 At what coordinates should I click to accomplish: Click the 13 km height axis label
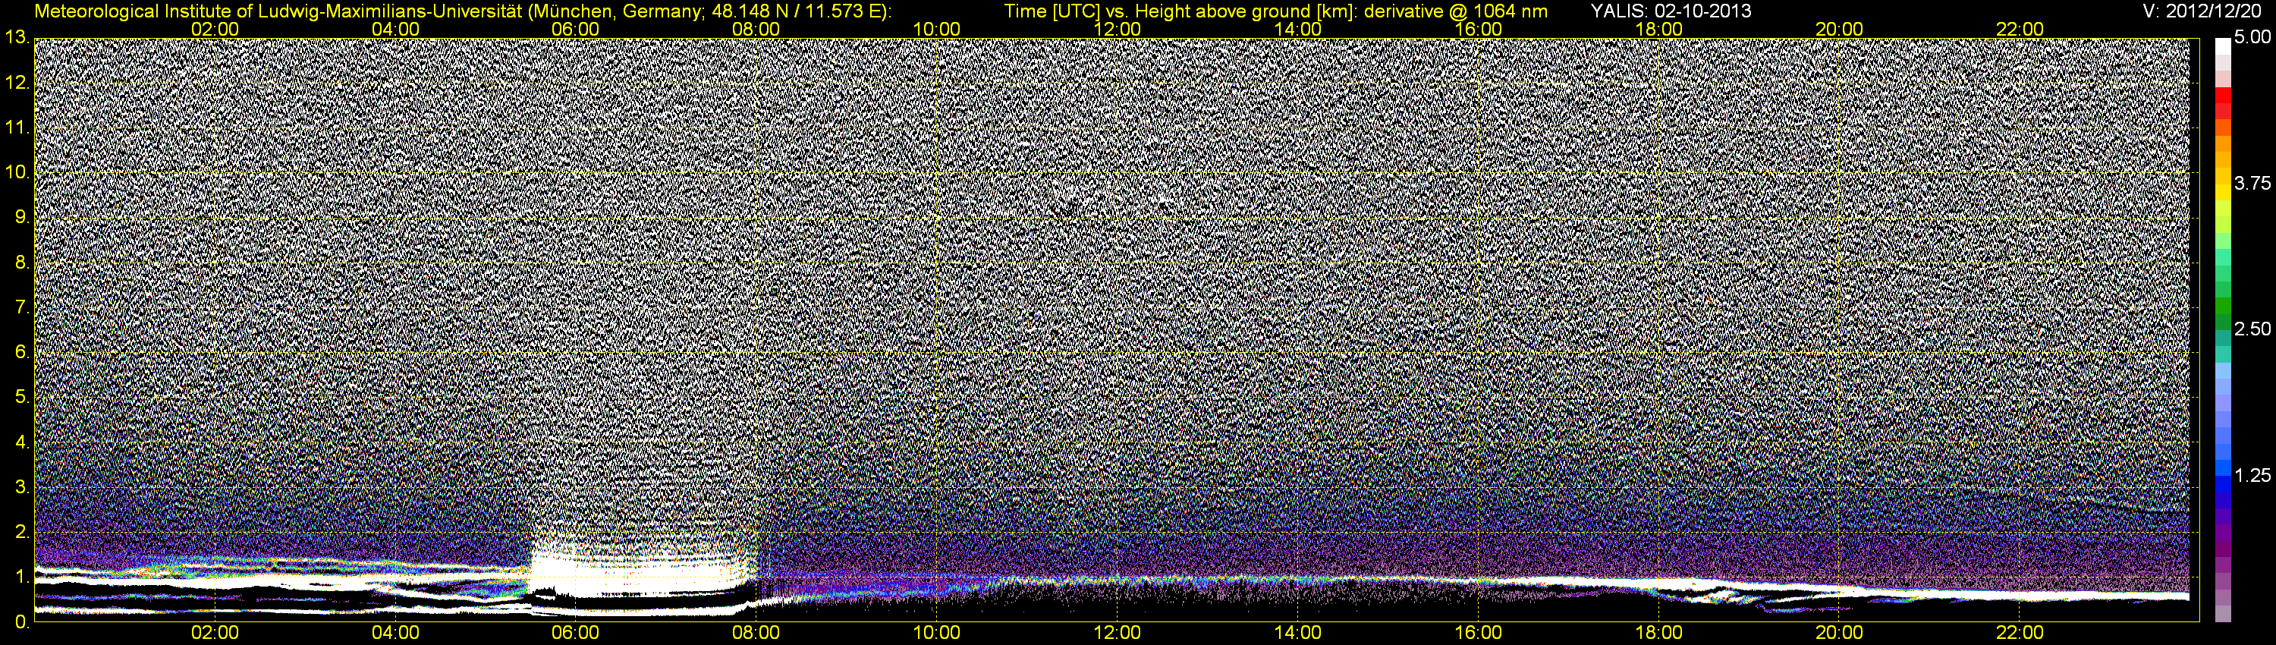16,38
